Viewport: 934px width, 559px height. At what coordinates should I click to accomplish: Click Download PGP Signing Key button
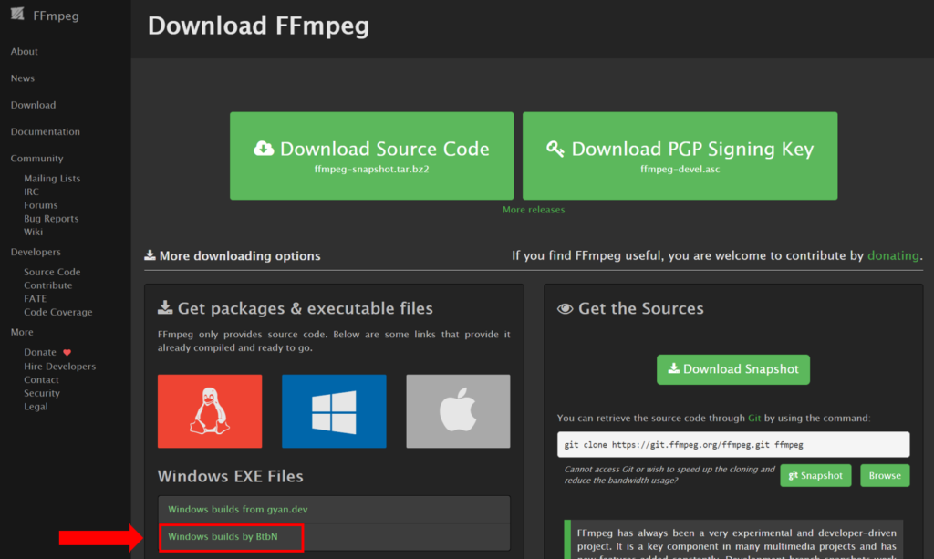point(680,156)
